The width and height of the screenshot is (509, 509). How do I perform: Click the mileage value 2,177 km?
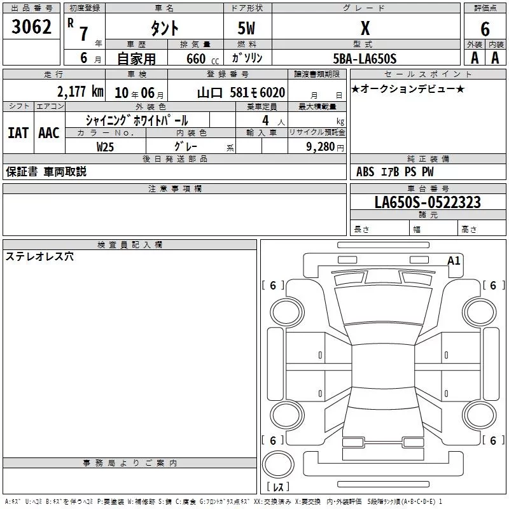click(x=80, y=92)
